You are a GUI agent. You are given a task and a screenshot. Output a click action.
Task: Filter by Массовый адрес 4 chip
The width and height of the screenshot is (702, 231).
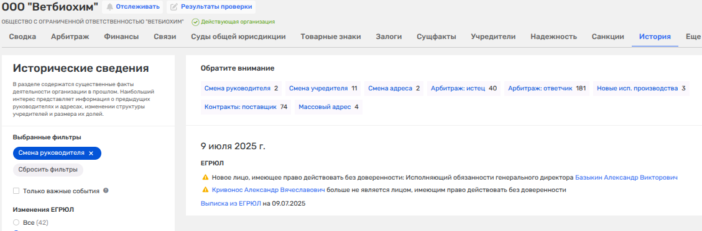[328, 107]
